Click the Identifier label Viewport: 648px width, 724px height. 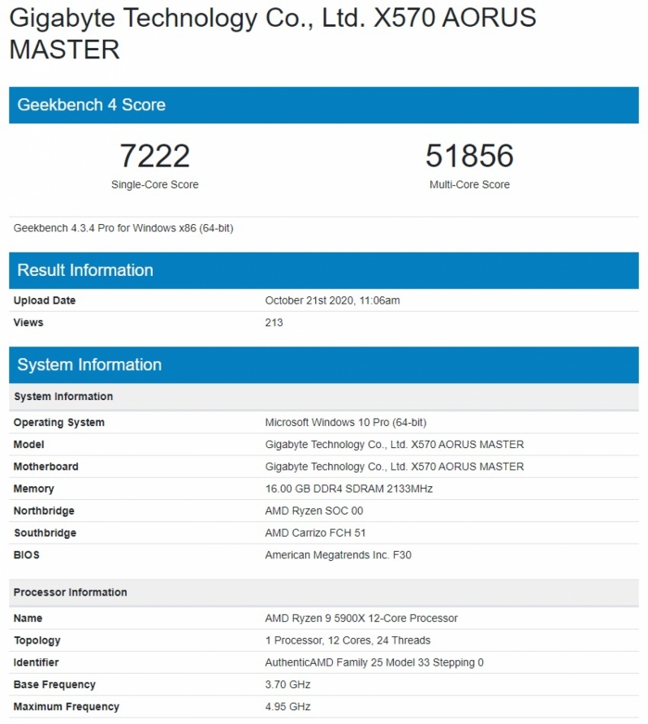(x=36, y=663)
